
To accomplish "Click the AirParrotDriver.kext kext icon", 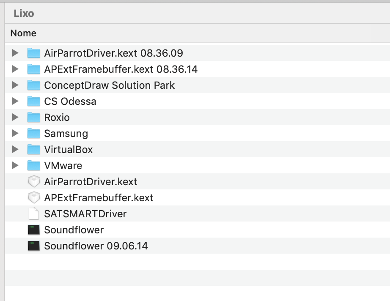I will tap(34, 181).
